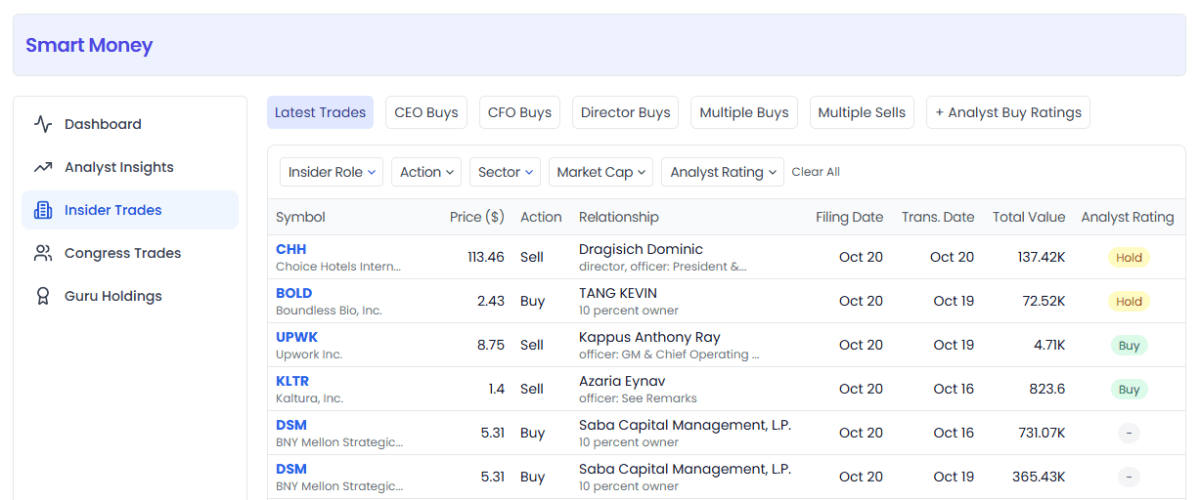Expand the Action filter dropdown
Viewport: 1200px width, 500px height.
(x=426, y=172)
